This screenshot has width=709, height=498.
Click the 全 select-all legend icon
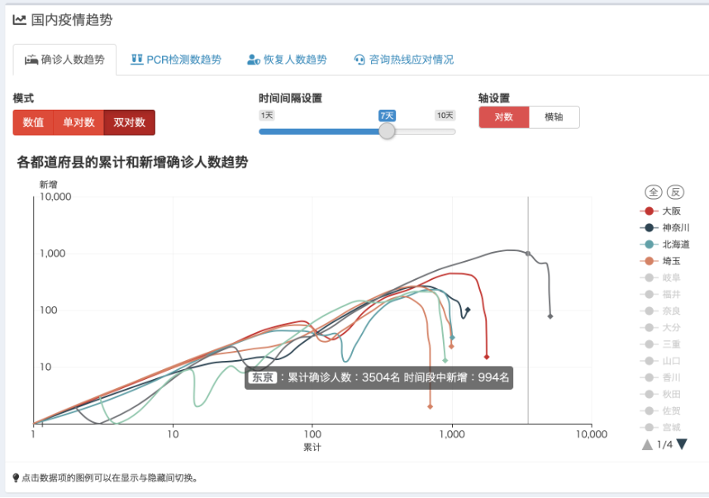click(653, 192)
